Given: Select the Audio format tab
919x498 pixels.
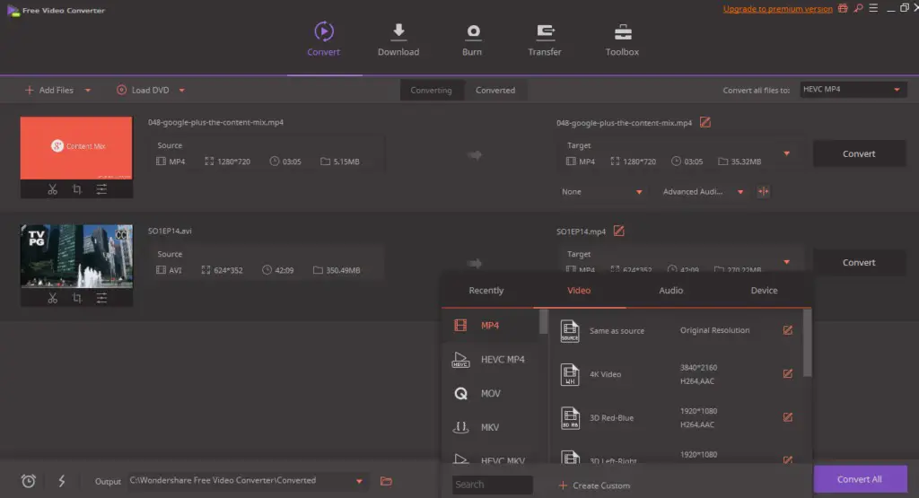Looking at the screenshot, I should [671, 291].
